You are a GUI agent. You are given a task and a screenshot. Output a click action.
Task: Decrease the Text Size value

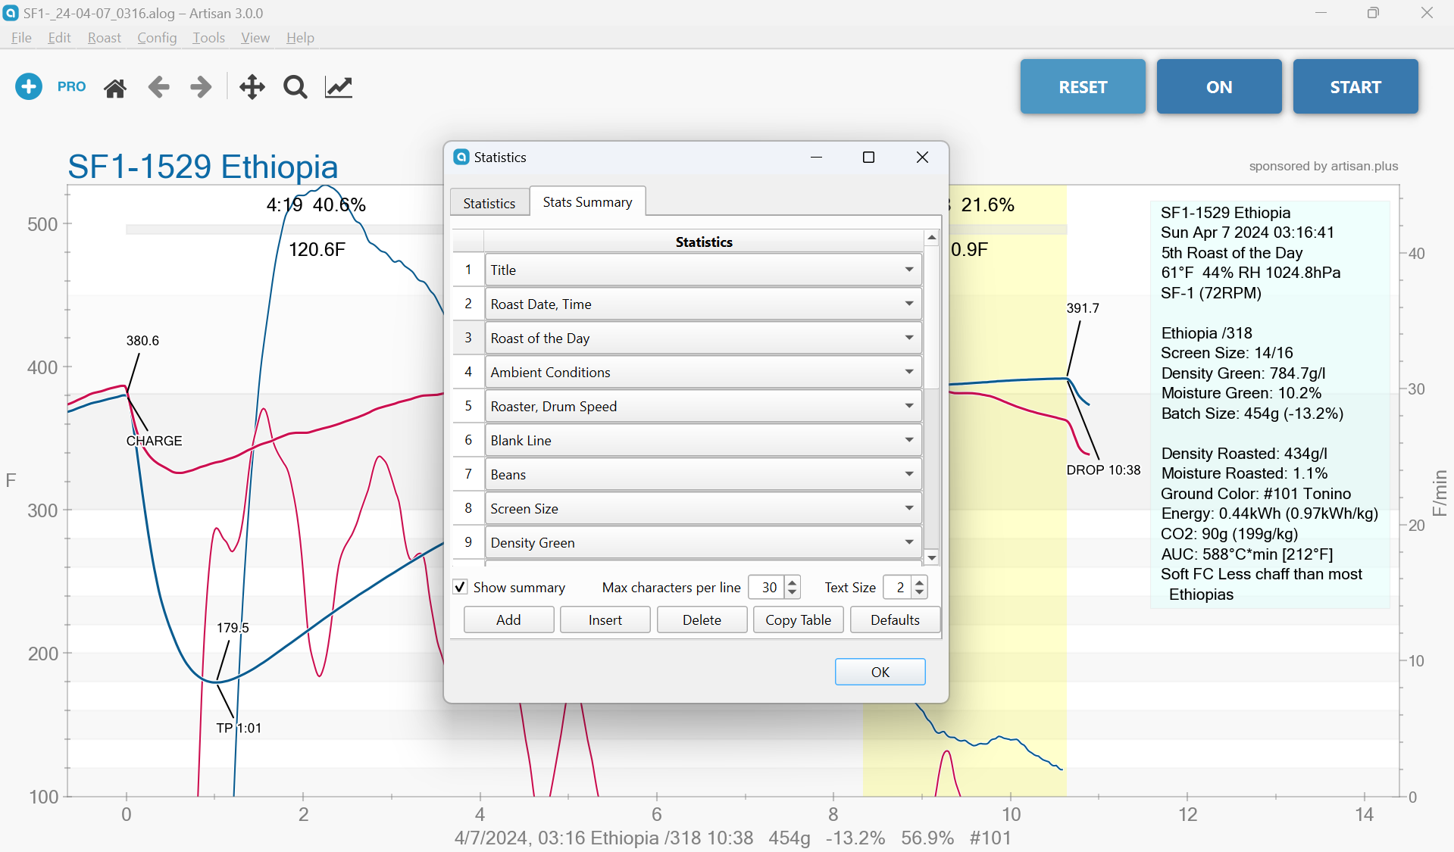click(x=919, y=592)
